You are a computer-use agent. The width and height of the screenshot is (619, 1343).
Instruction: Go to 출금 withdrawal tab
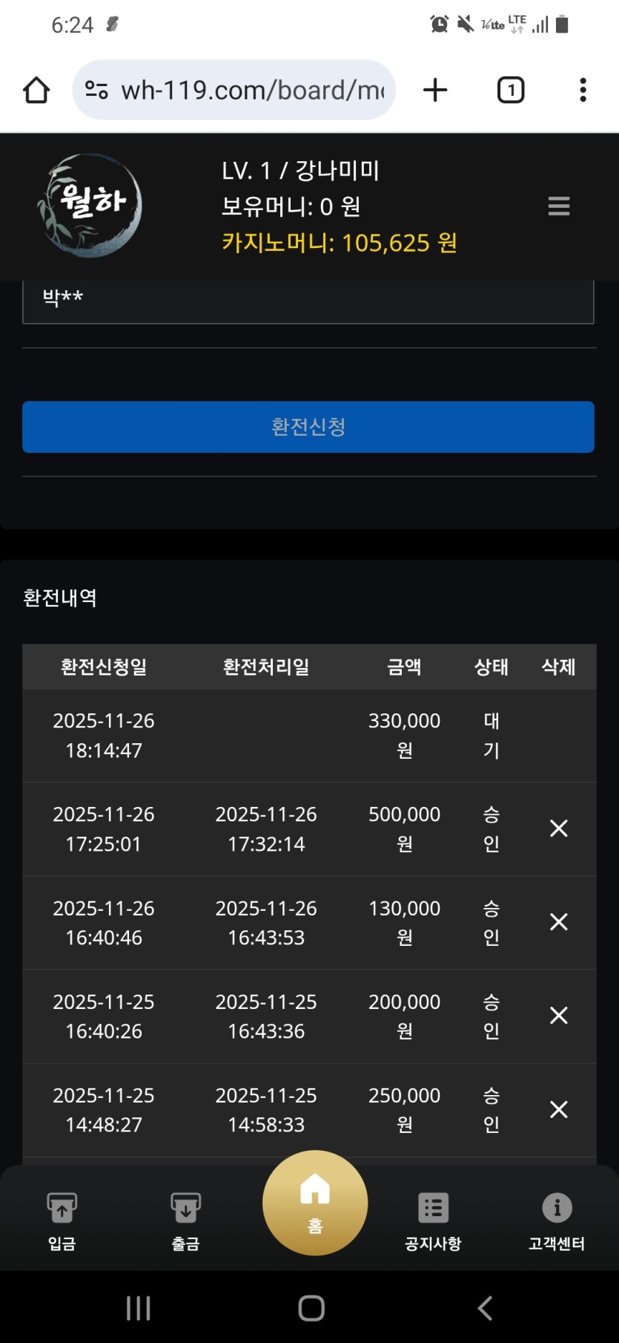coord(185,1218)
